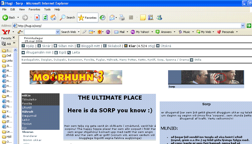The image size is (252, 144).
Task: Click Harry Potter interest link
Action: coord(128,60)
